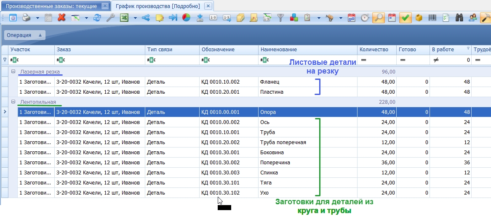Open the dropdown arrow beside Excel icon
Image resolution: width=491 pixels, height=224 pixels.
tap(135, 18)
